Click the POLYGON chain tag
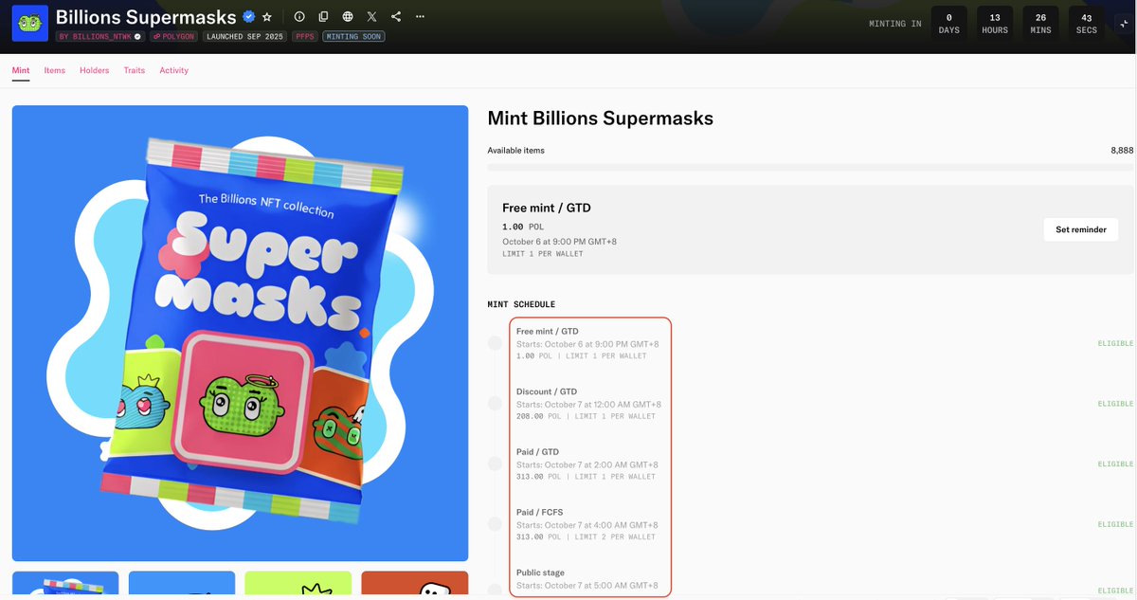This screenshot has width=1137, height=600. pyautogui.click(x=172, y=36)
